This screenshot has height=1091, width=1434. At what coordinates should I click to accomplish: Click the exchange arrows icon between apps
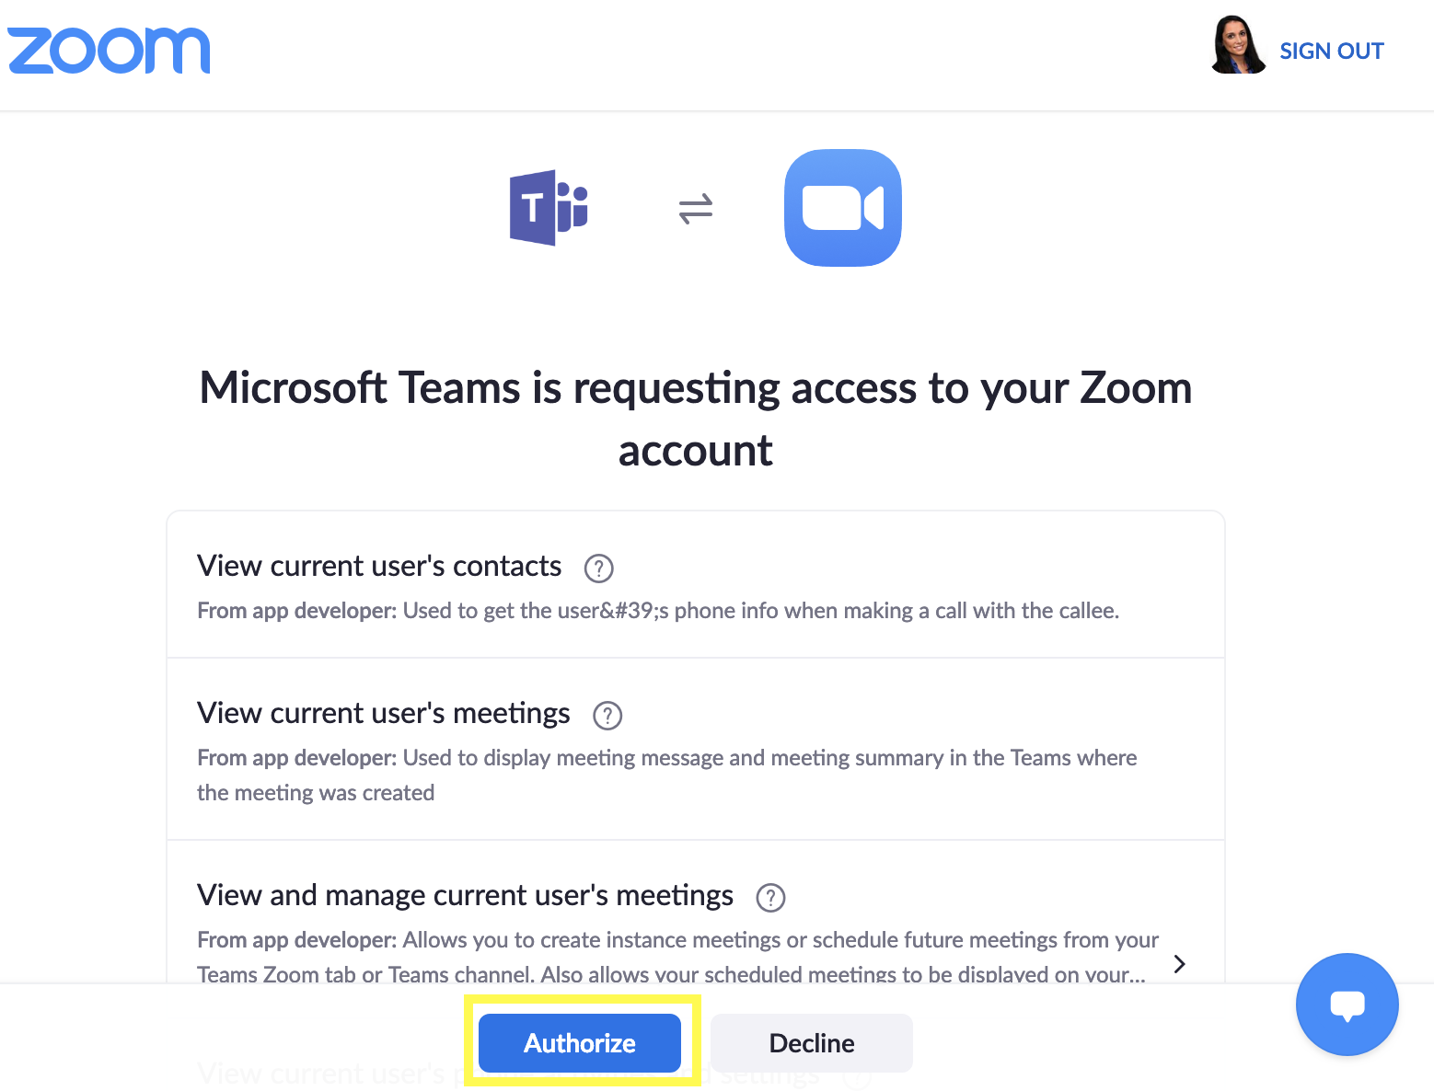click(696, 209)
